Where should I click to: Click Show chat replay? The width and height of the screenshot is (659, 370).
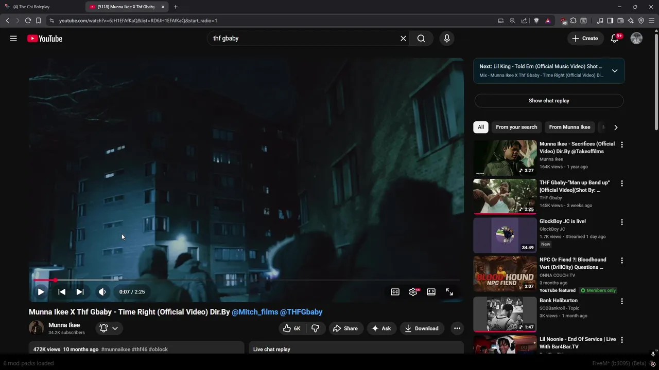pos(549,101)
